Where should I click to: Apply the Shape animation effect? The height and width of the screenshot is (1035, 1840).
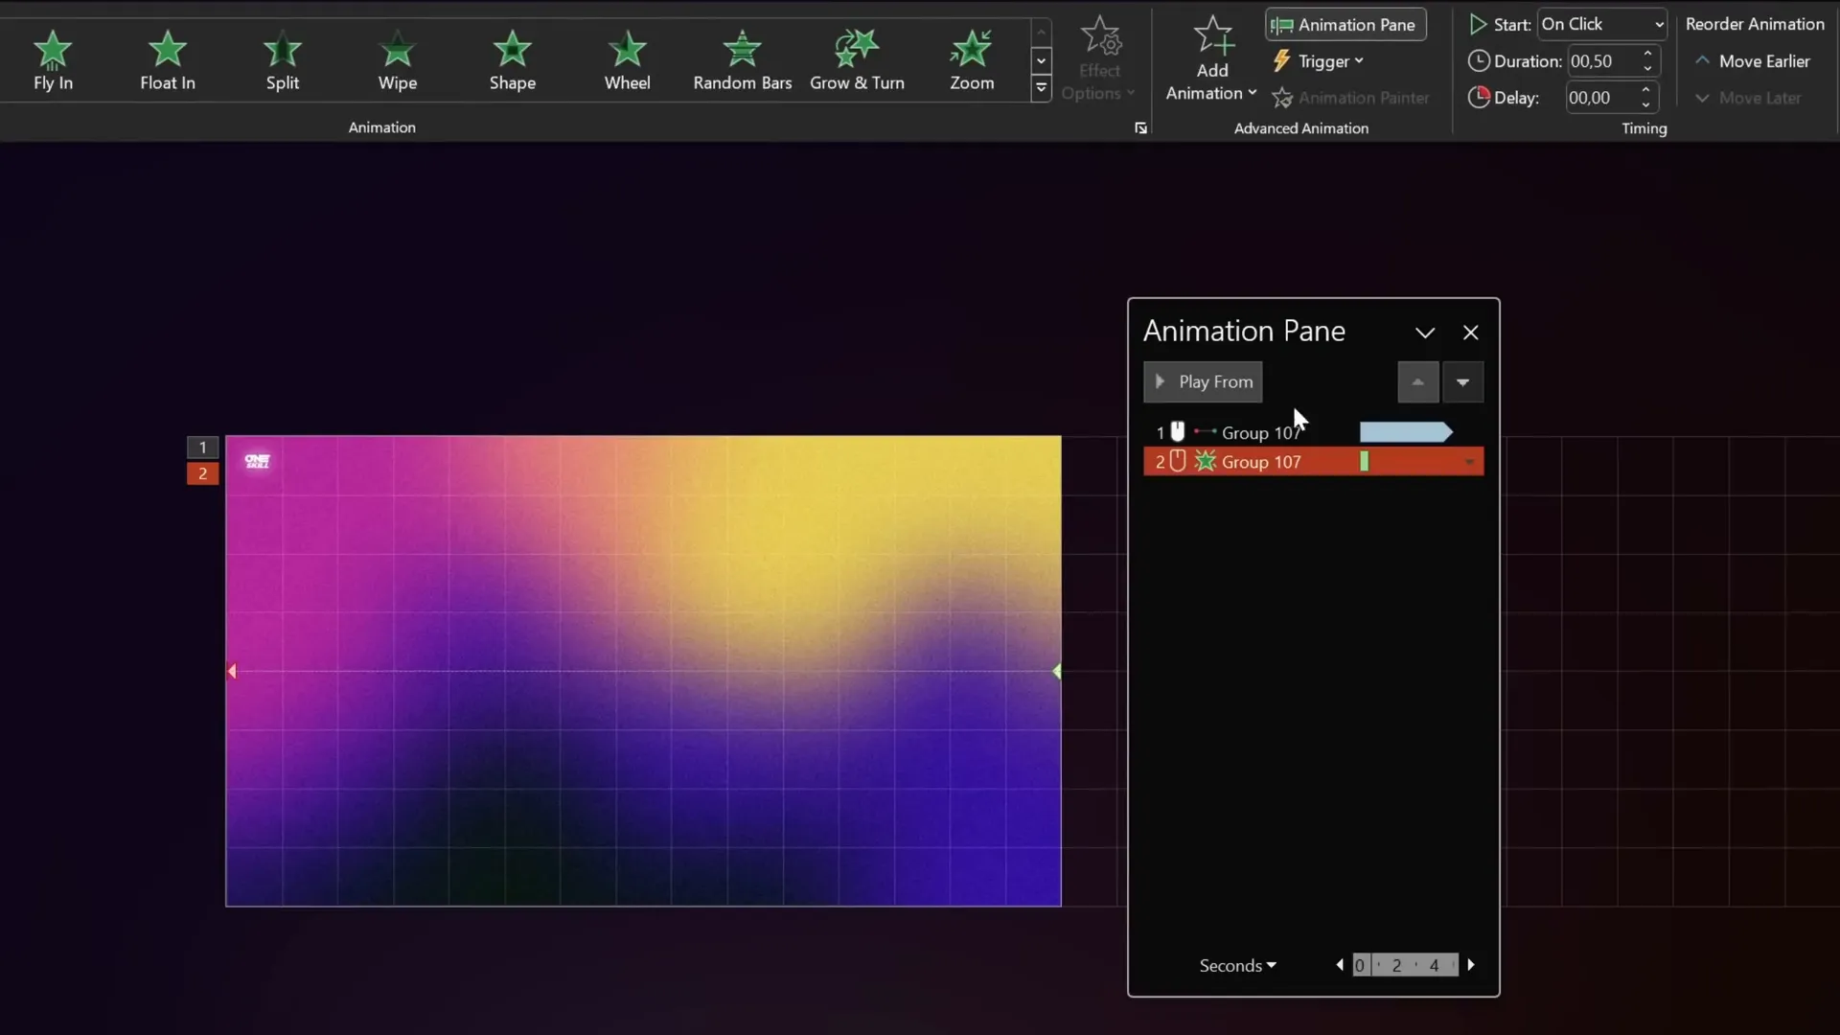pyautogui.click(x=513, y=60)
